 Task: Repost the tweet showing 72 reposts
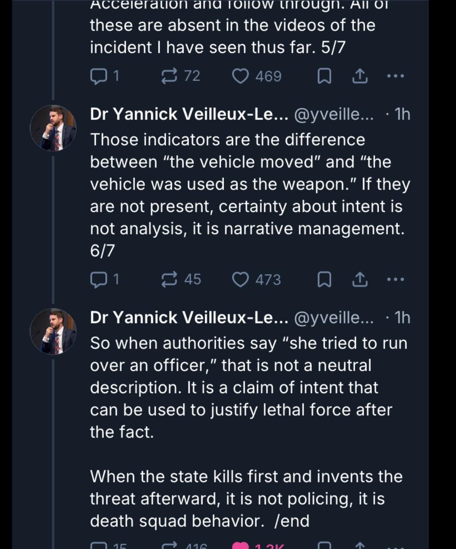[170, 76]
